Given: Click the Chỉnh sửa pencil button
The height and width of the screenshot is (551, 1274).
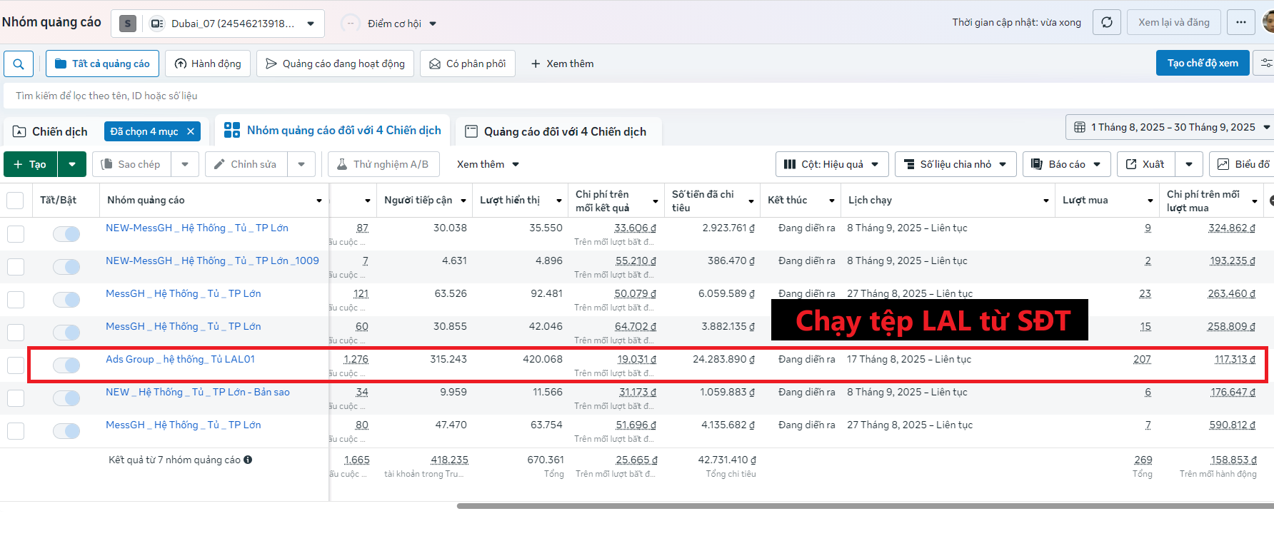Looking at the screenshot, I should pos(246,164).
